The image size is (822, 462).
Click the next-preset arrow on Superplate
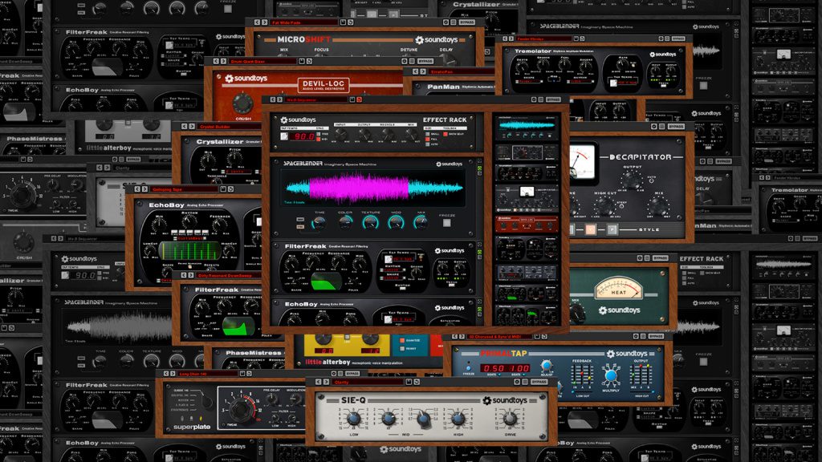tap(173, 373)
